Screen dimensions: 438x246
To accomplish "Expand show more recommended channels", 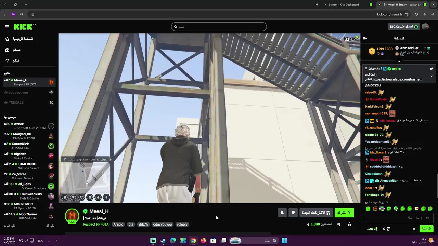I will pyautogui.click(x=10, y=226).
